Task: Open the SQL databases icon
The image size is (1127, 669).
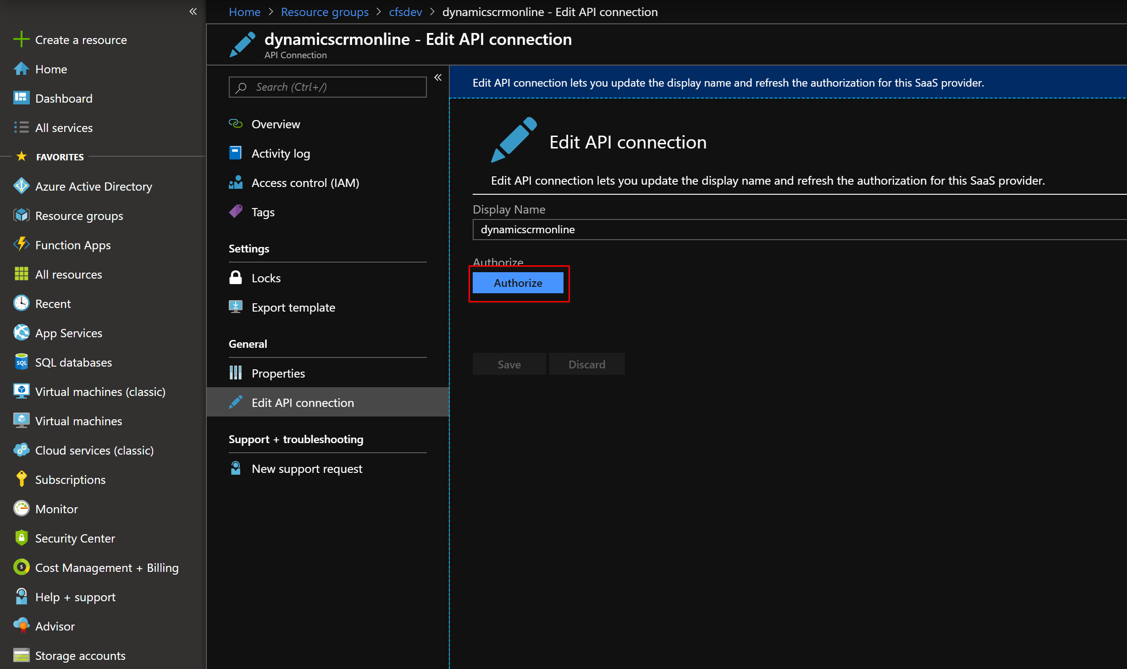Action: point(21,362)
